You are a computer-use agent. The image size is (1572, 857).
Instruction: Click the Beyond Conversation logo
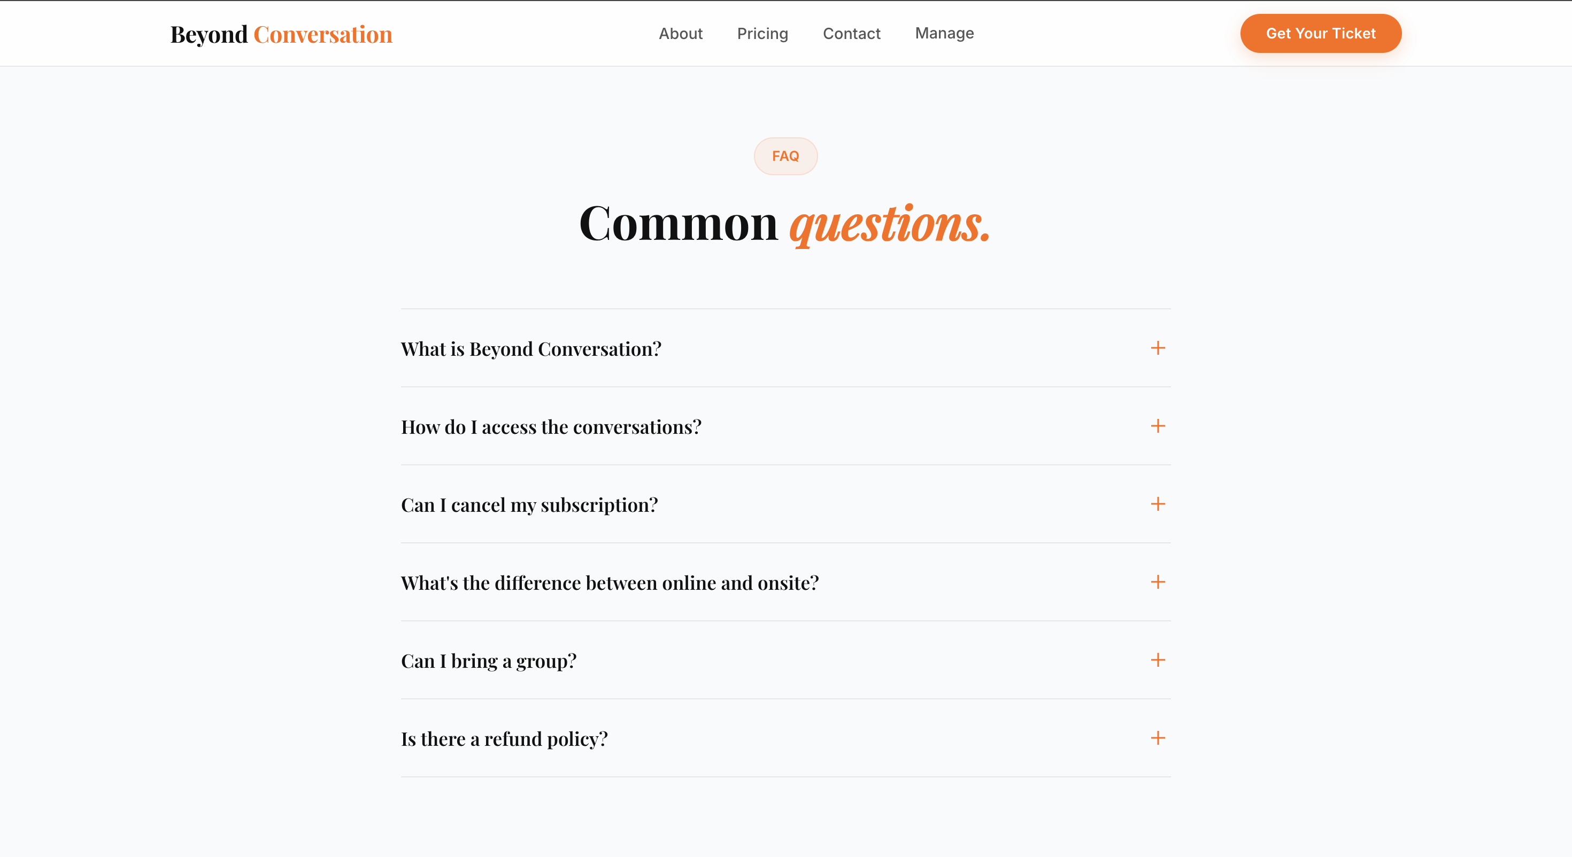point(280,34)
